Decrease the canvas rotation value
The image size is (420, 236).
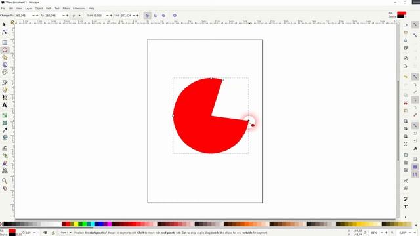(410, 233)
